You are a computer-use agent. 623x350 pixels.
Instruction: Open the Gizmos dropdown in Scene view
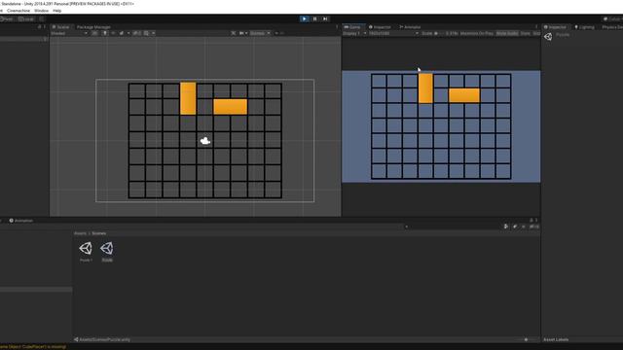point(260,33)
